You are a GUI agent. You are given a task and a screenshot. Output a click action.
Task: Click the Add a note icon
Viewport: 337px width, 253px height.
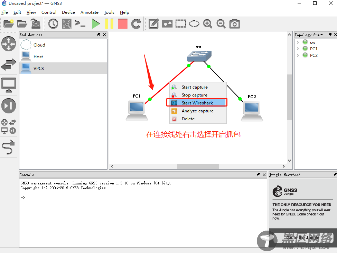coord(154,23)
